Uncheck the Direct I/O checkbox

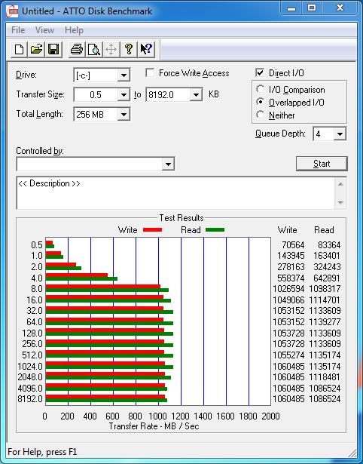point(260,72)
